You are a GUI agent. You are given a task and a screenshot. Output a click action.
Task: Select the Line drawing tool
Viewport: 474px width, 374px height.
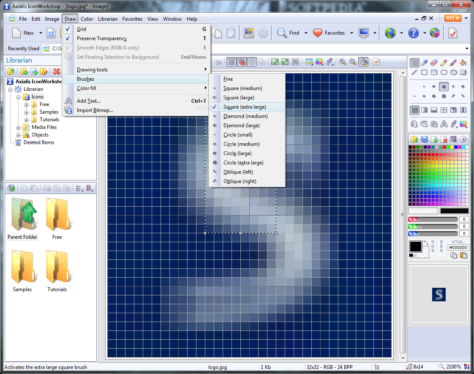pos(414,72)
